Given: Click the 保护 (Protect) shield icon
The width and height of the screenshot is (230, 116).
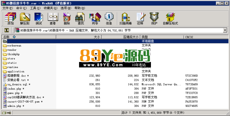Looking at the screenshot, I should tap(154, 17).
